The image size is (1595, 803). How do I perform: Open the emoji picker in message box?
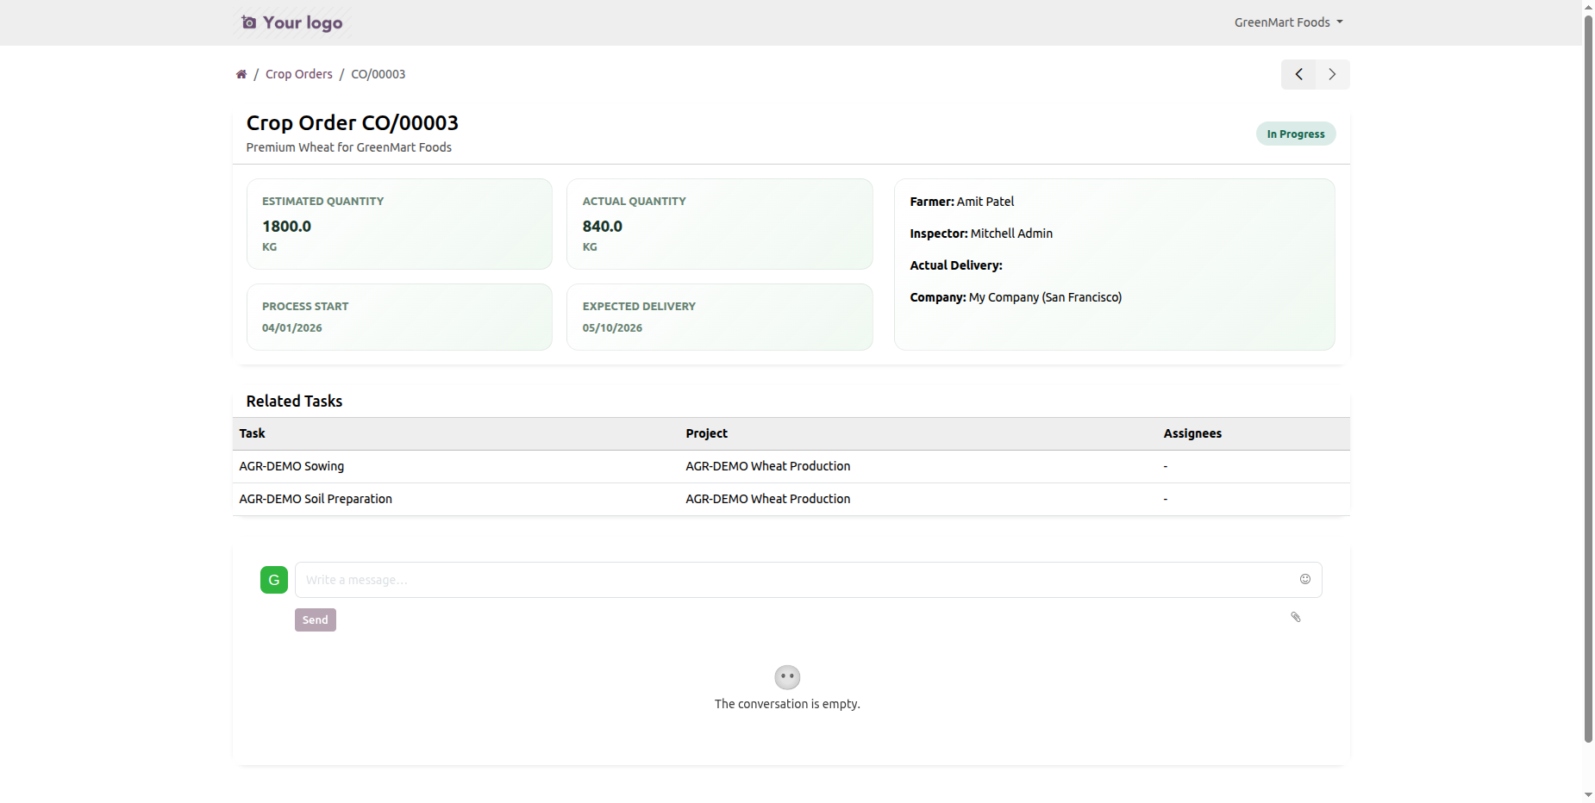[1305, 579]
